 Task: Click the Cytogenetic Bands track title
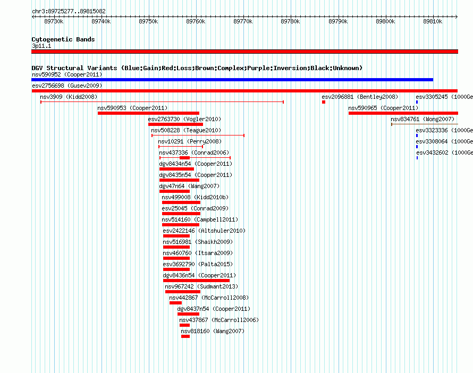(x=63, y=39)
